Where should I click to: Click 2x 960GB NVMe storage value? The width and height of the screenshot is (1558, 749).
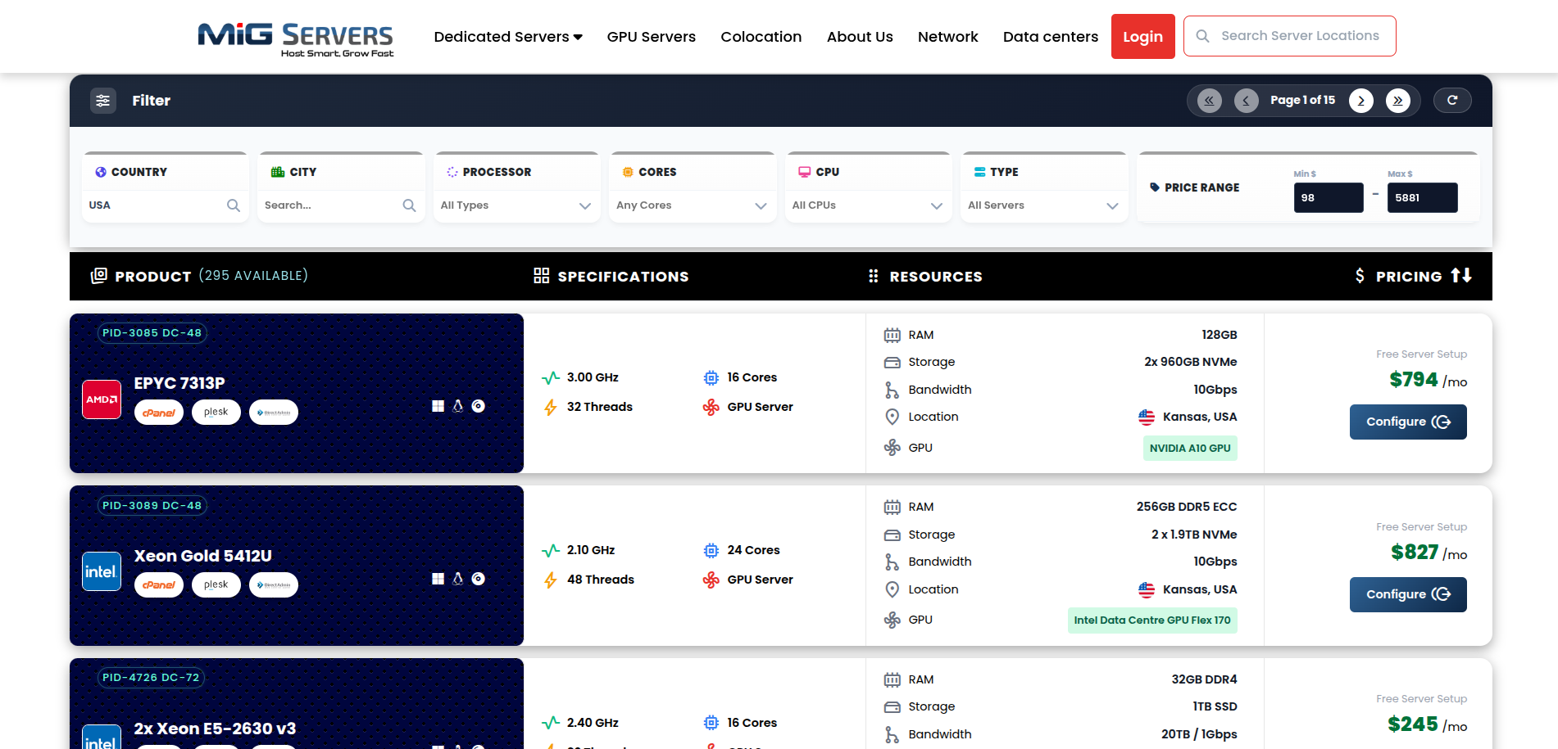pyautogui.click(x=1191, y=362)
